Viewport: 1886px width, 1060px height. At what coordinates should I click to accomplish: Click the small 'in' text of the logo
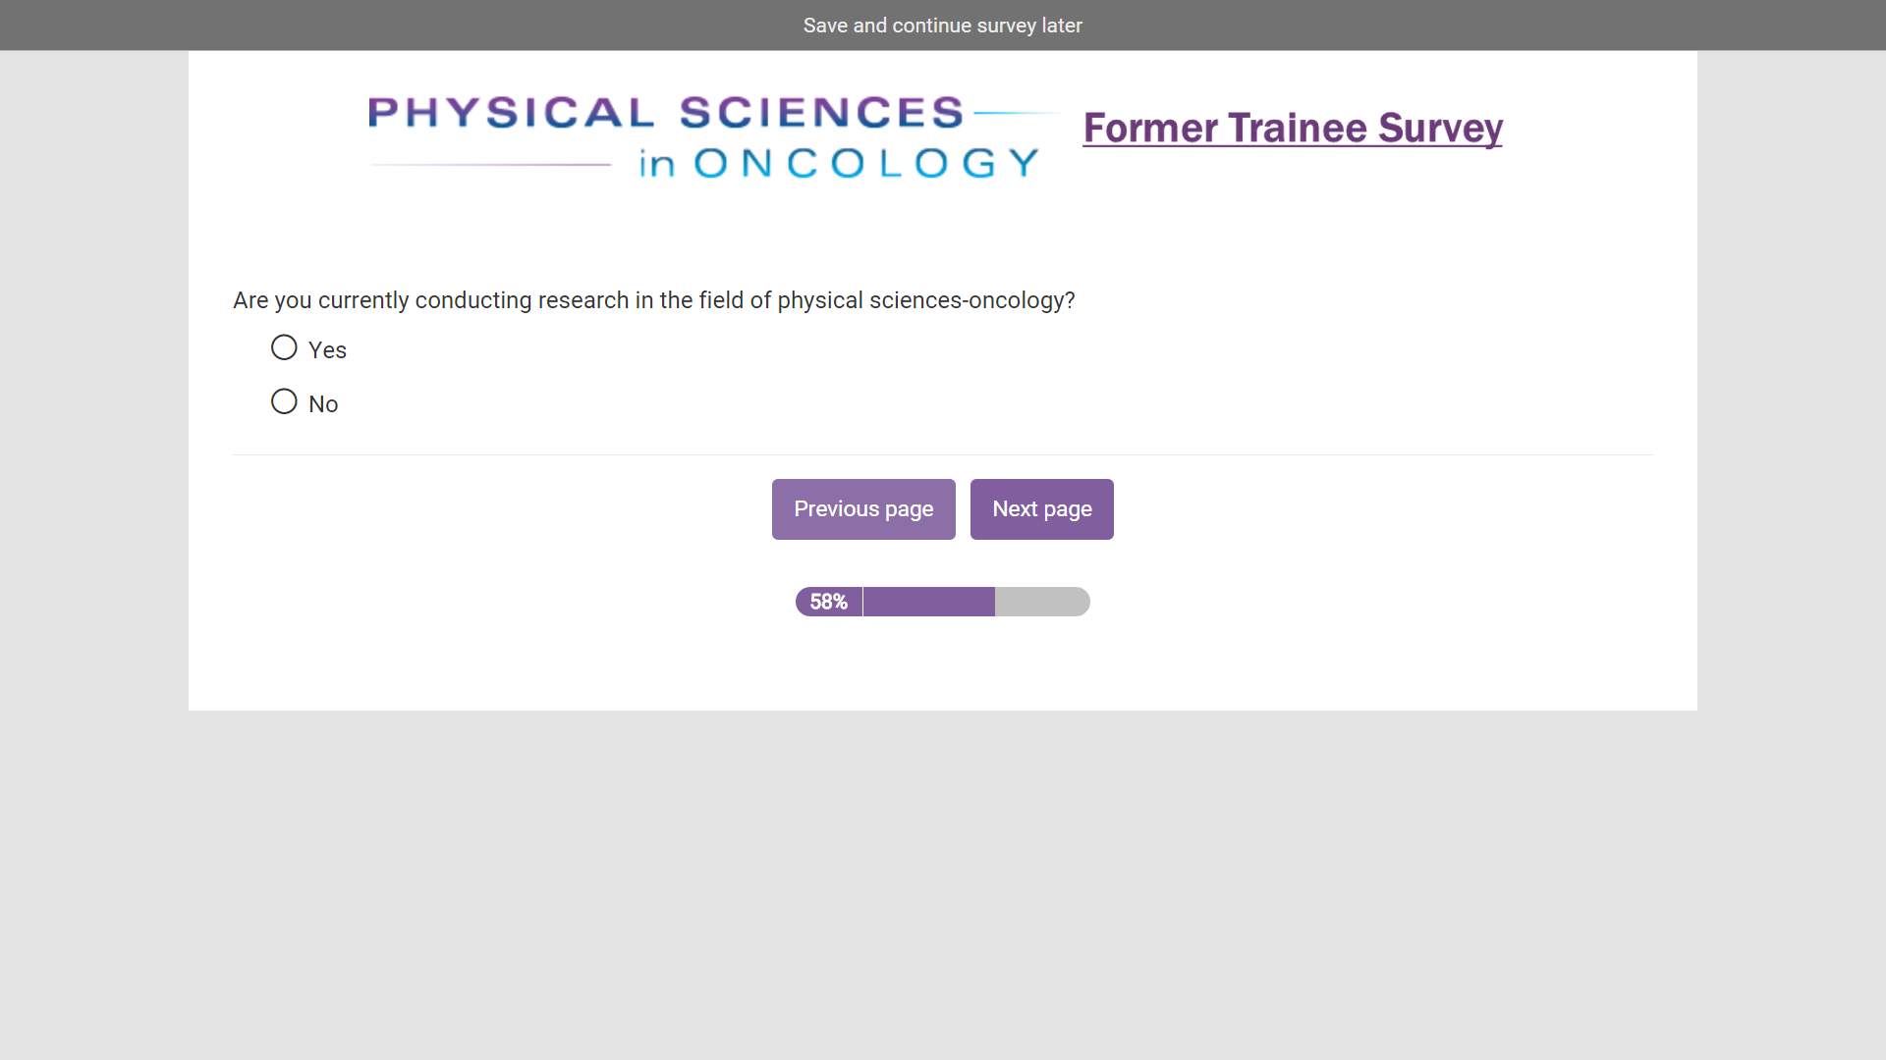coord(657,164)
